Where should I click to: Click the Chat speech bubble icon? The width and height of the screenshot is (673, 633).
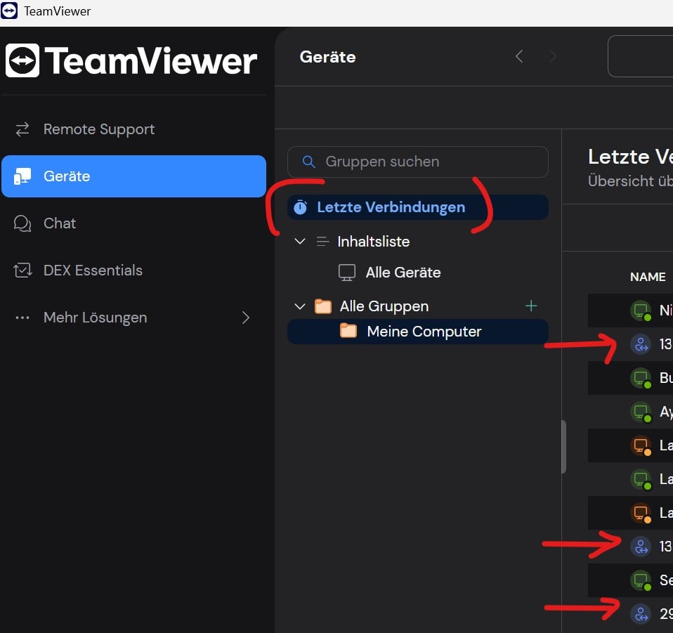[x=22, y=223]
